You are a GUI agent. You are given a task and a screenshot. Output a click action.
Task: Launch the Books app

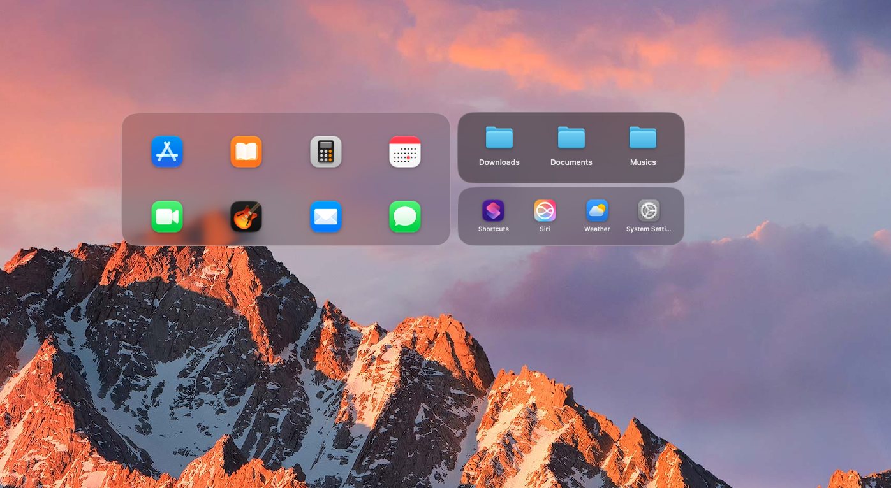point(246,152)
